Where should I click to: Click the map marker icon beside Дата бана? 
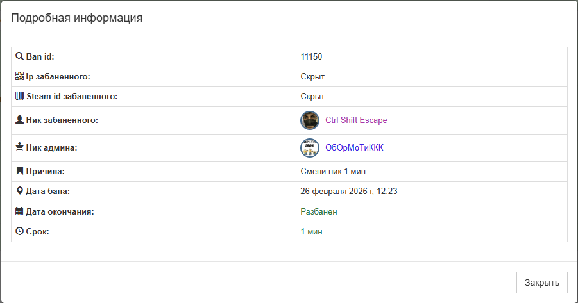coord(19,191)
